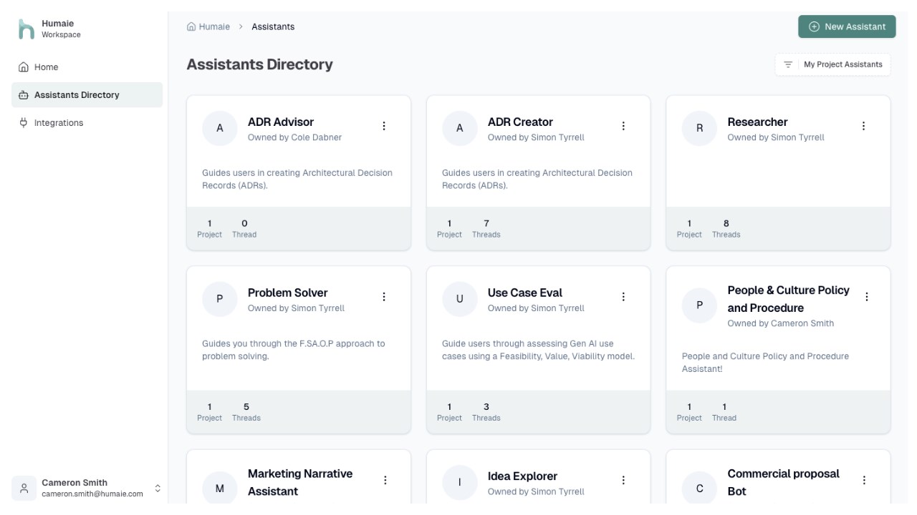Viewport: 917px width, 515px height.
Task: Open Use Case Eval options menu
Action: pos(623,297)
